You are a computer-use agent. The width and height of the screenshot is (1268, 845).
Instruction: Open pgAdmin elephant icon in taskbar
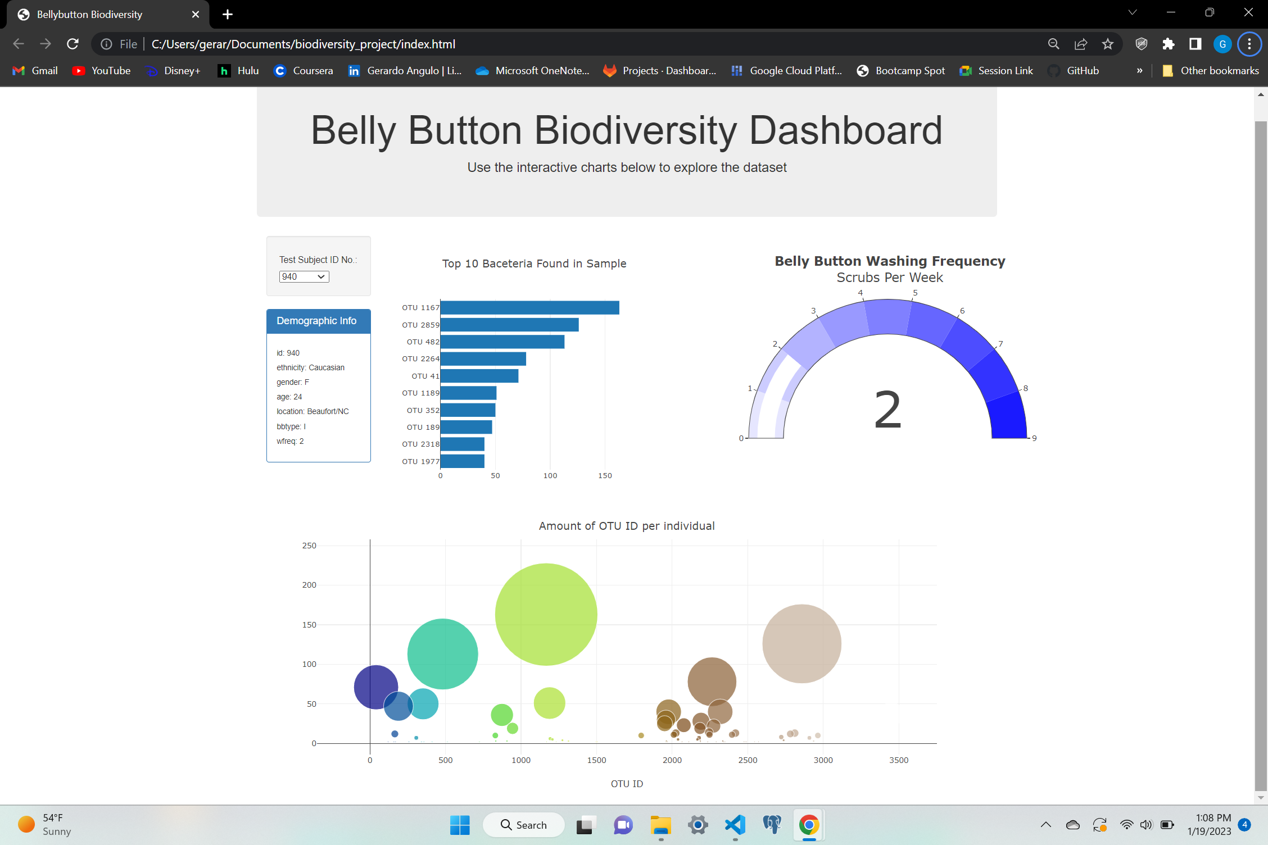(772, 825)
